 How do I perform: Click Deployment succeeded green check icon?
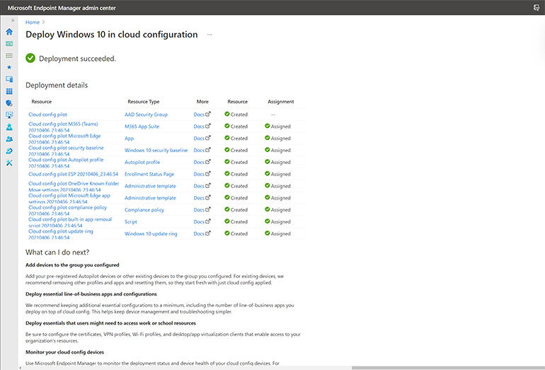click(x=30, y=58)
